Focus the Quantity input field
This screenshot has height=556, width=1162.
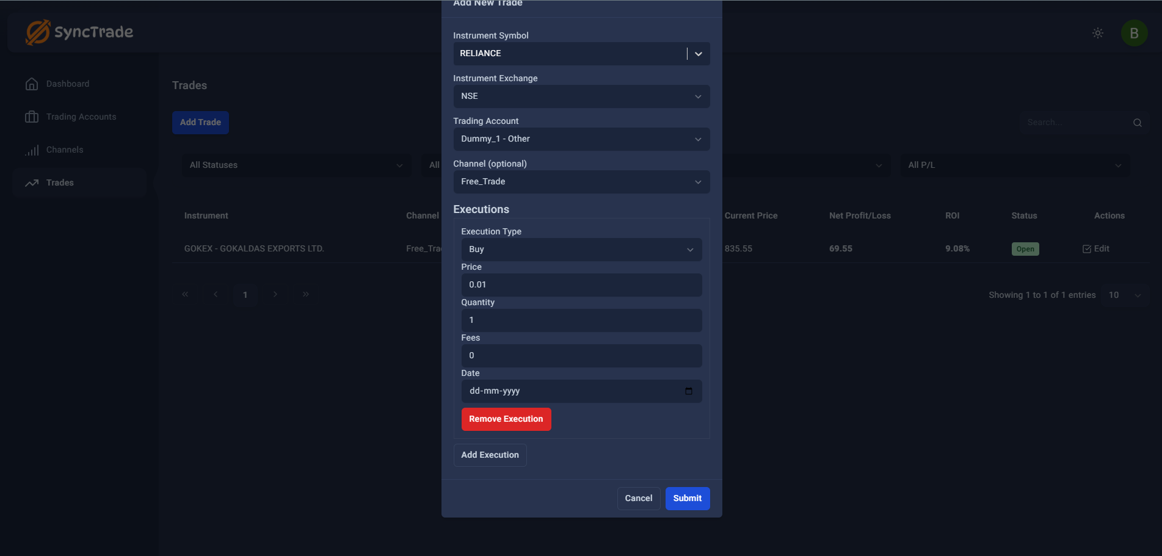pos(581,320)
